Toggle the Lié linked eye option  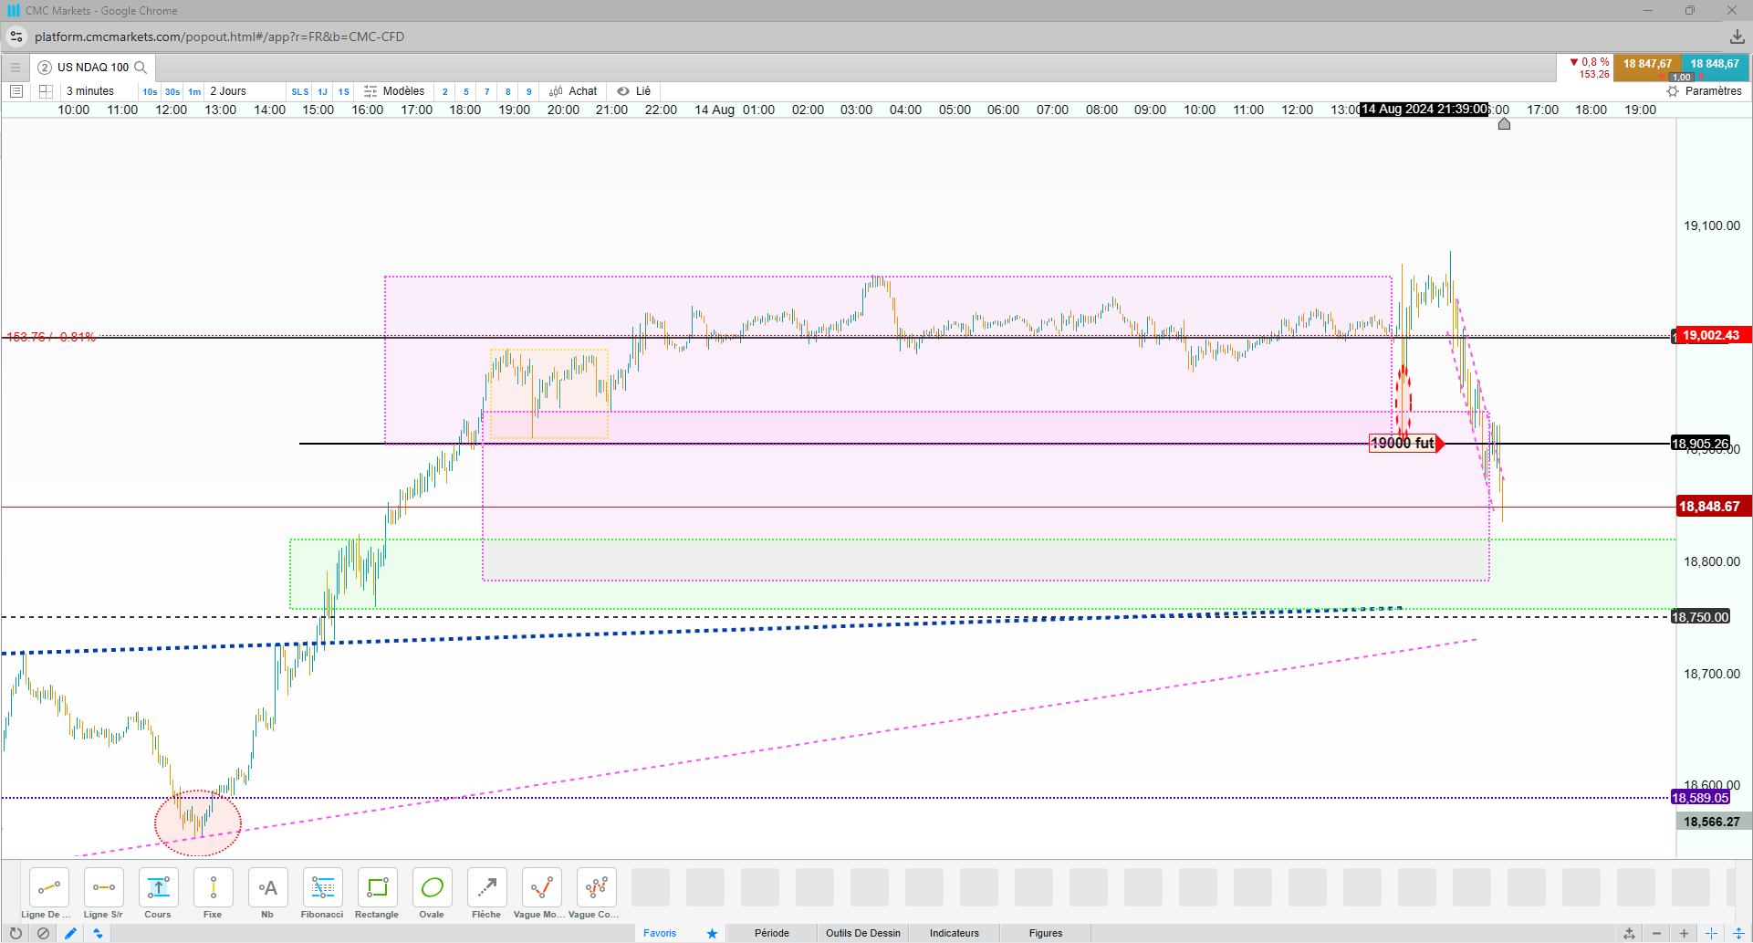click(633, 91)
